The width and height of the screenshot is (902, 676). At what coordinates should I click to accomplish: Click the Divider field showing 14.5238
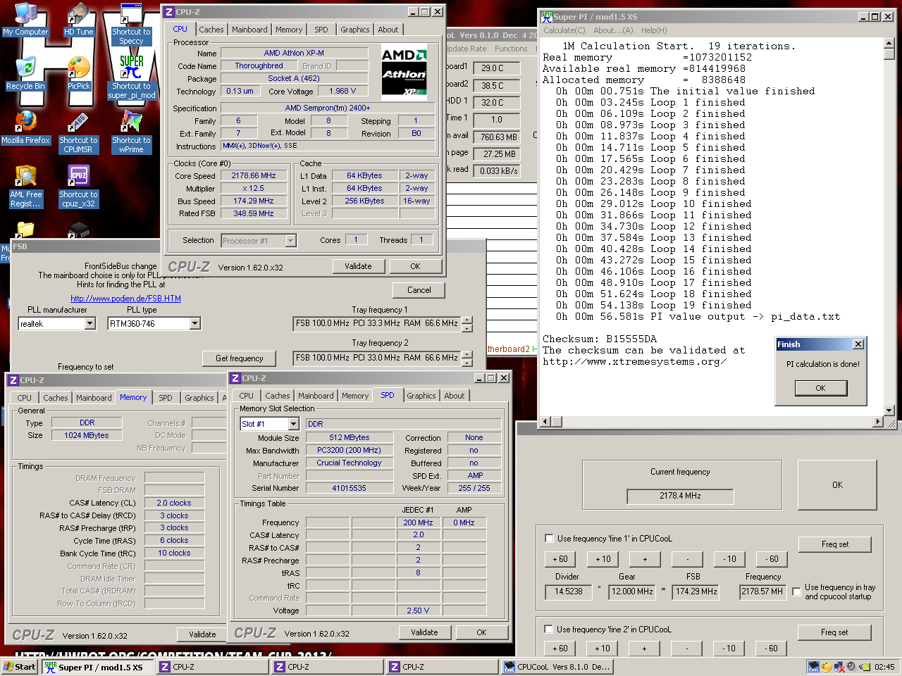tap(569, 591)
